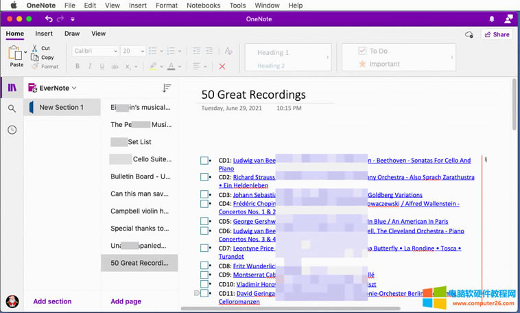This screenshot has height=313, width=520.
Task: Open the font size 20 dropdown
Action: (133, 51)
